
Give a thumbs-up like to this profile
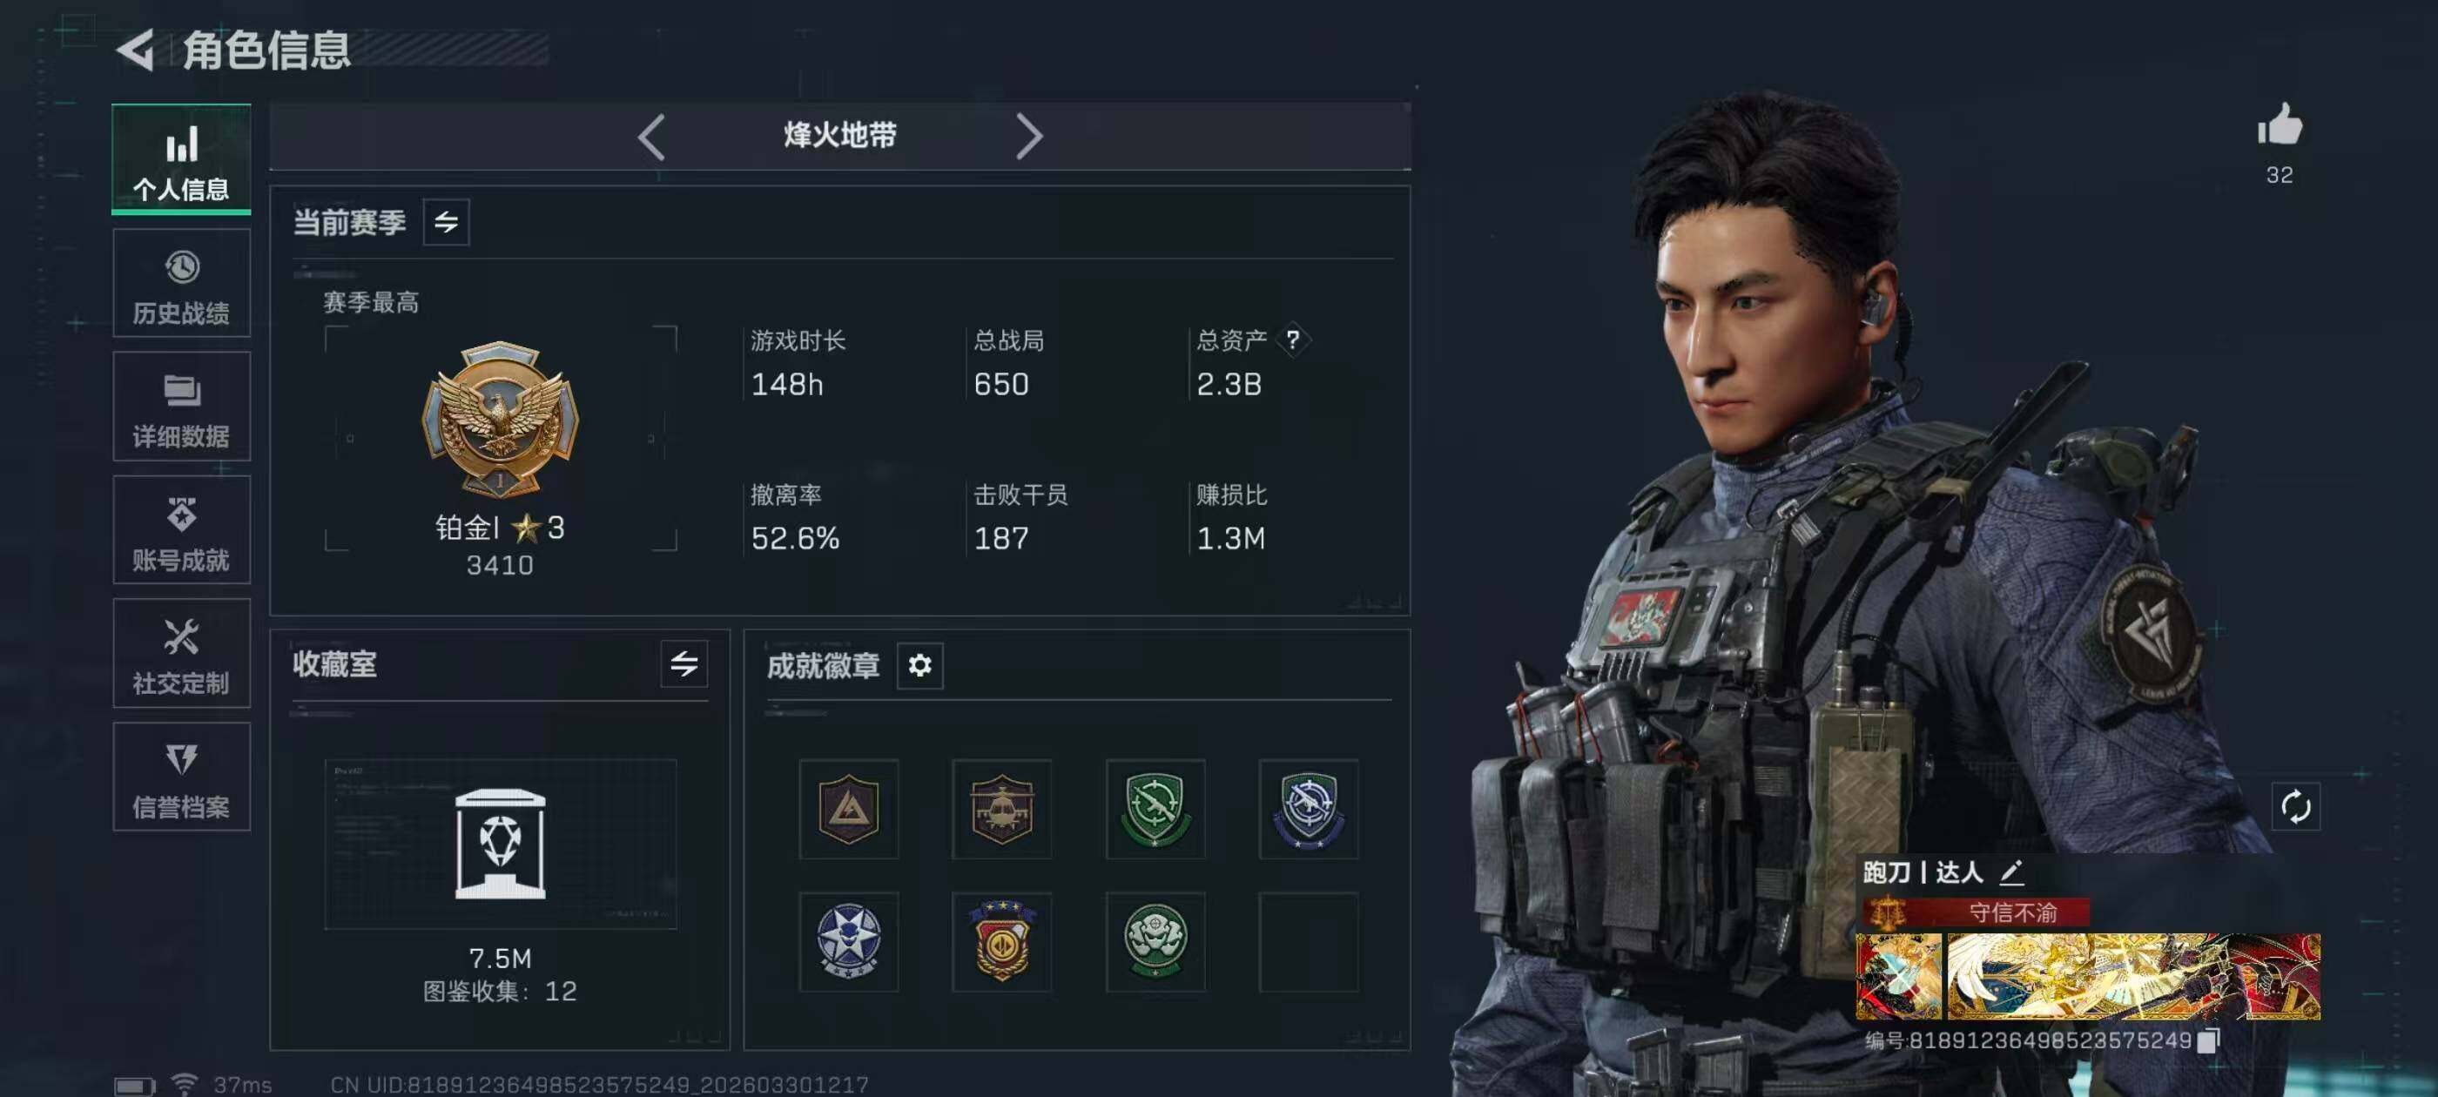2279,125
